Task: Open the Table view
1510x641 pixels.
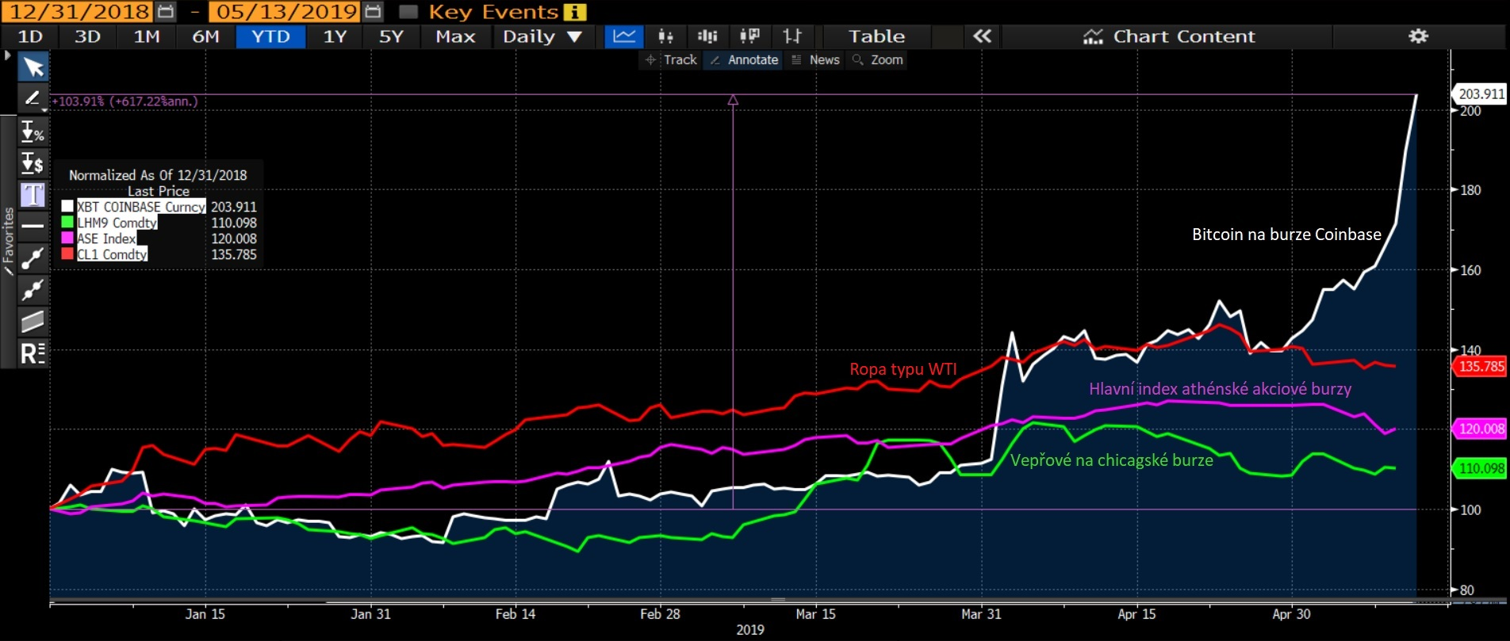Action: 876,36
